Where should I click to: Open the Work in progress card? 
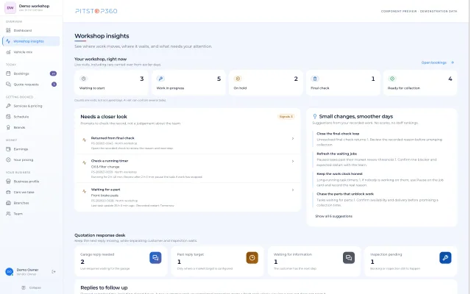pos(188,83)
